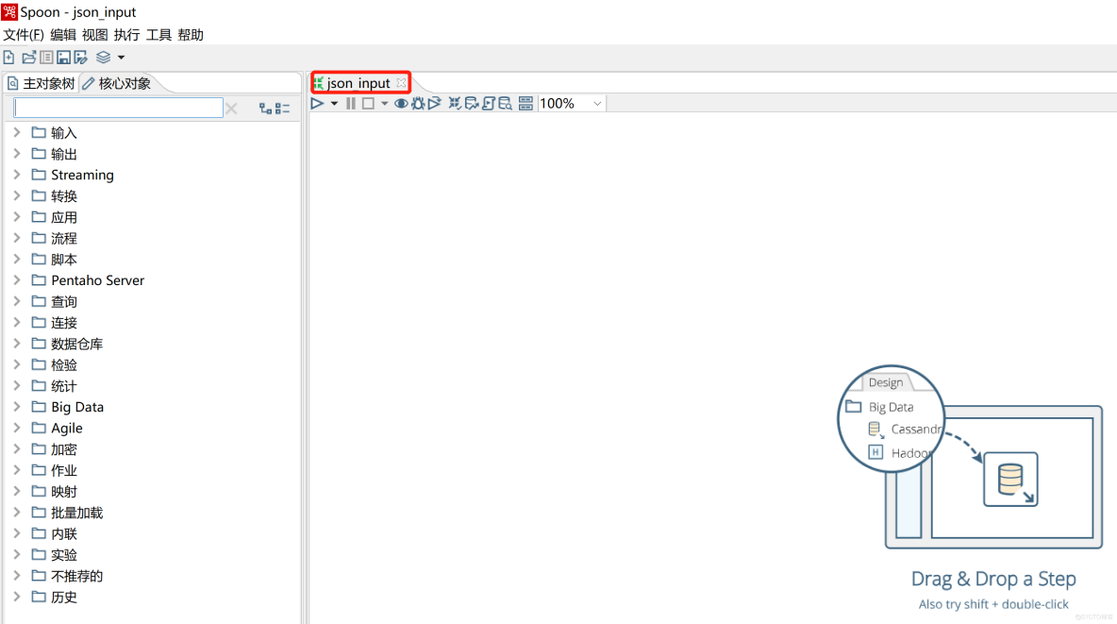The height and width of the screenshot is (624, 1117).
Task: Expand the 数据仓库 folder arrow
Action: point(17,343)
